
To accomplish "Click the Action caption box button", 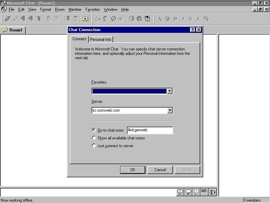I will pos(204,192).
